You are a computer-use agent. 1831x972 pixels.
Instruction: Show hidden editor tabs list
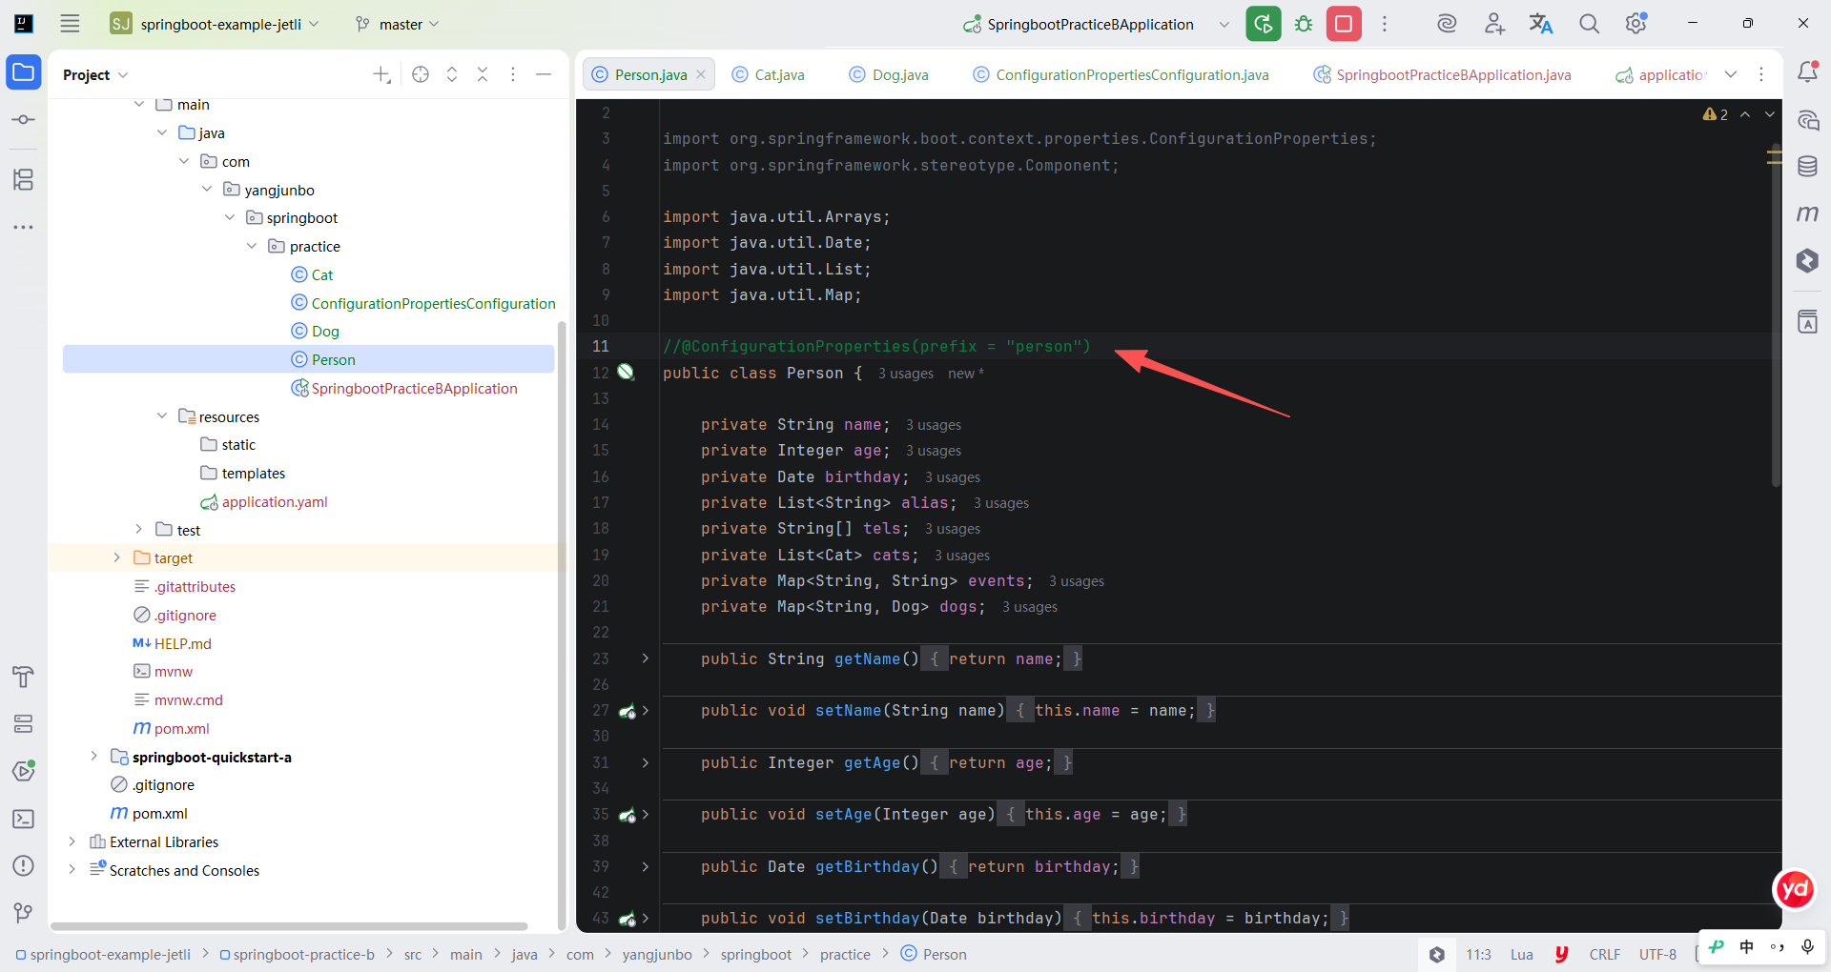pos(1731,74)
